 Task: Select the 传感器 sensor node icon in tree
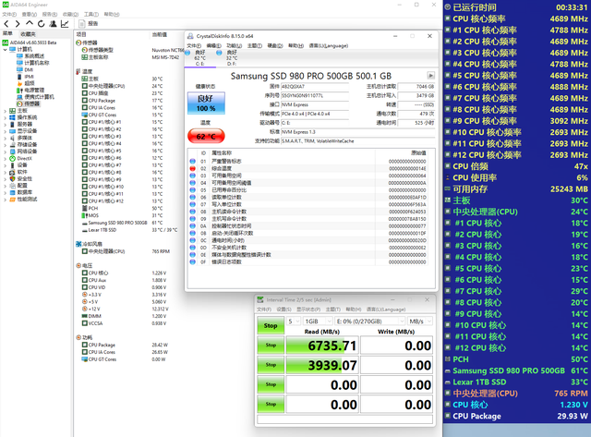click(20, 103)
